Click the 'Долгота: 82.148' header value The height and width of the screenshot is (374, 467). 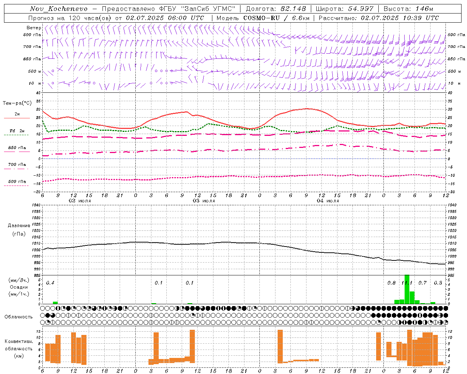click(x=276, y=9)
